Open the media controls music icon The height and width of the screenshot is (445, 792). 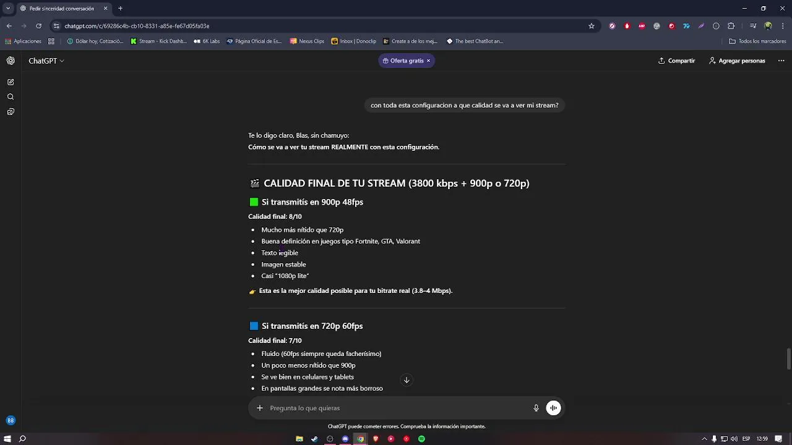click(752, 26)
